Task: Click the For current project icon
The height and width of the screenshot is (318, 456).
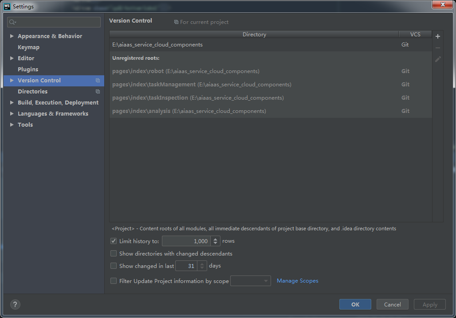Action: click(x=176, y=22)
